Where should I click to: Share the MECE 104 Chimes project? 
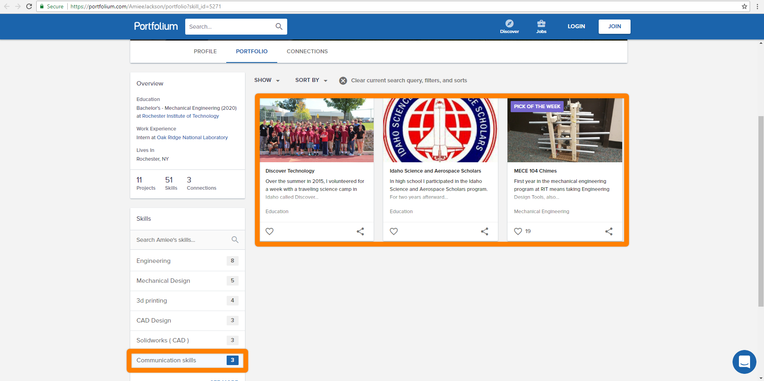pos(609,231)
